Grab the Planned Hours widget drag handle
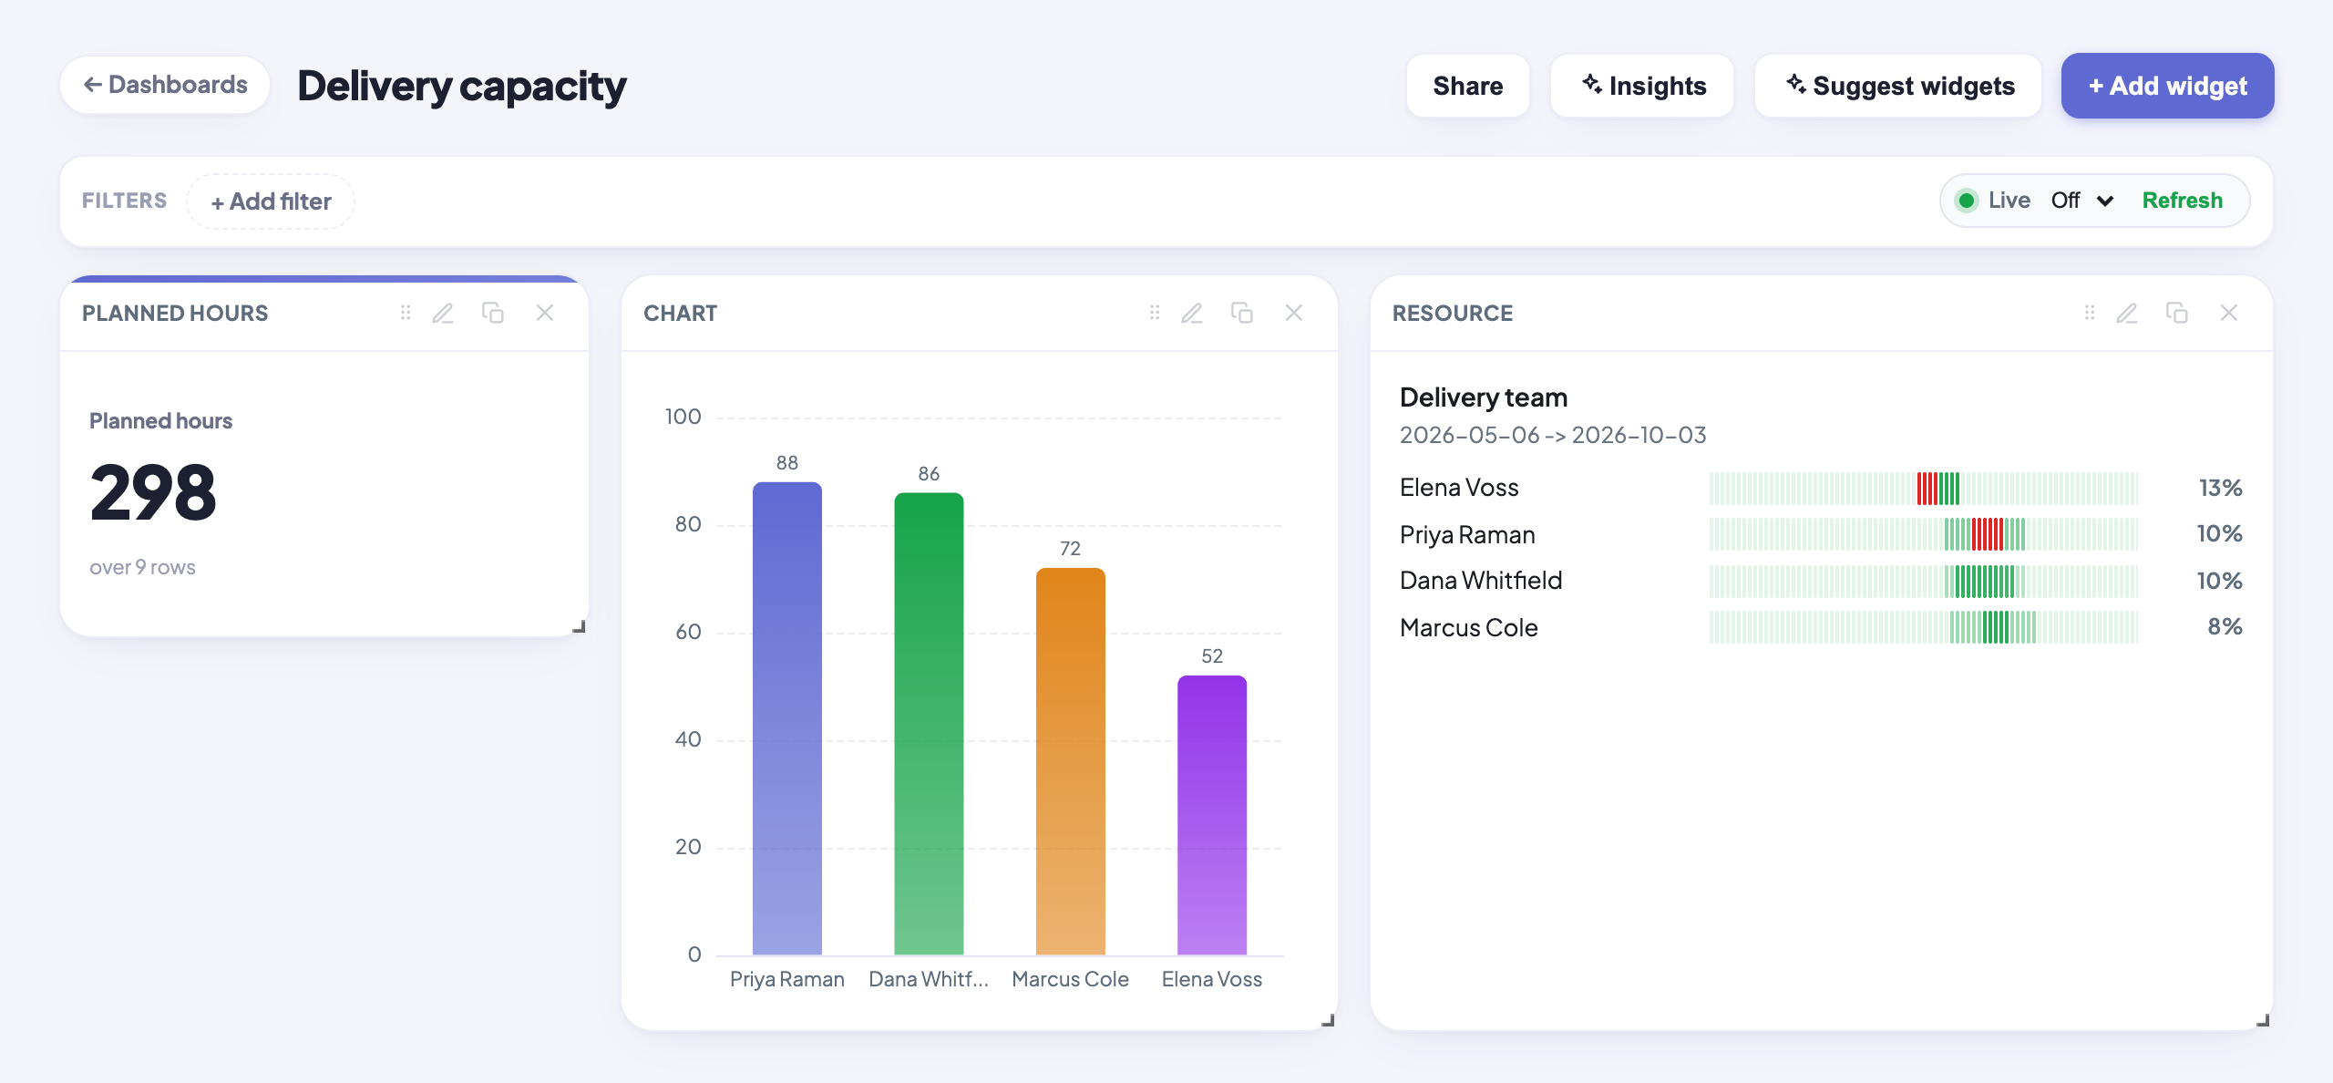2333x1083 pixels. (x=406, y=313)
